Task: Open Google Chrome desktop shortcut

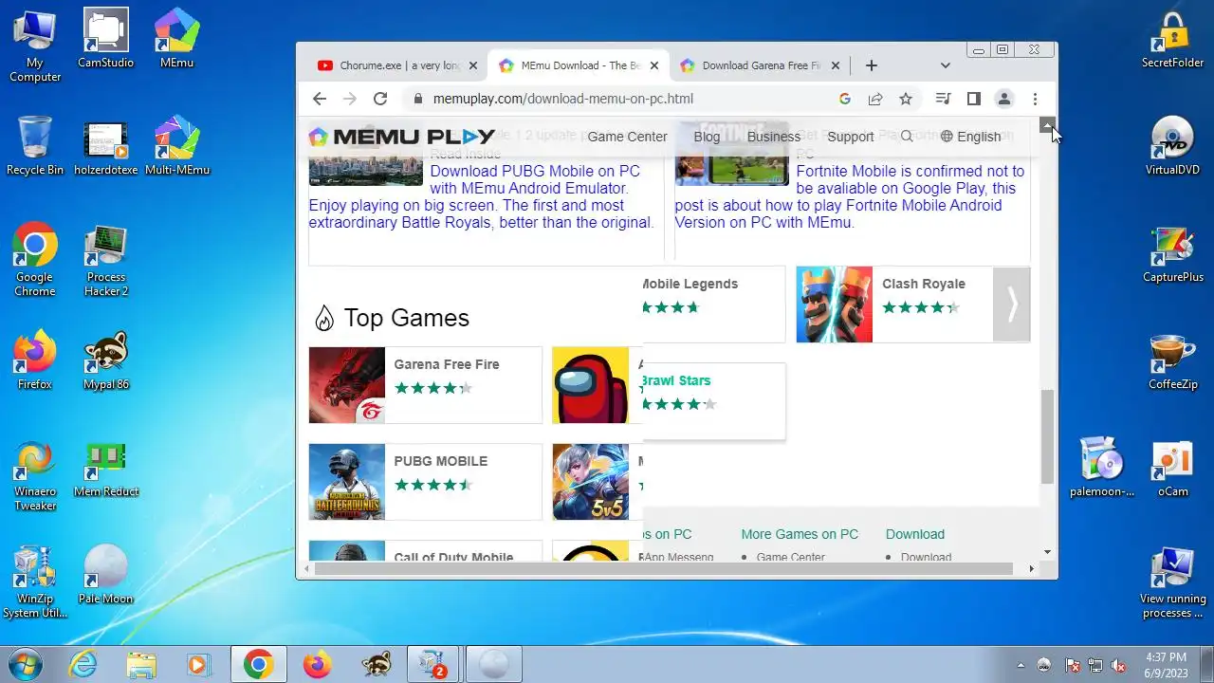Action: (x=35, y=259)
